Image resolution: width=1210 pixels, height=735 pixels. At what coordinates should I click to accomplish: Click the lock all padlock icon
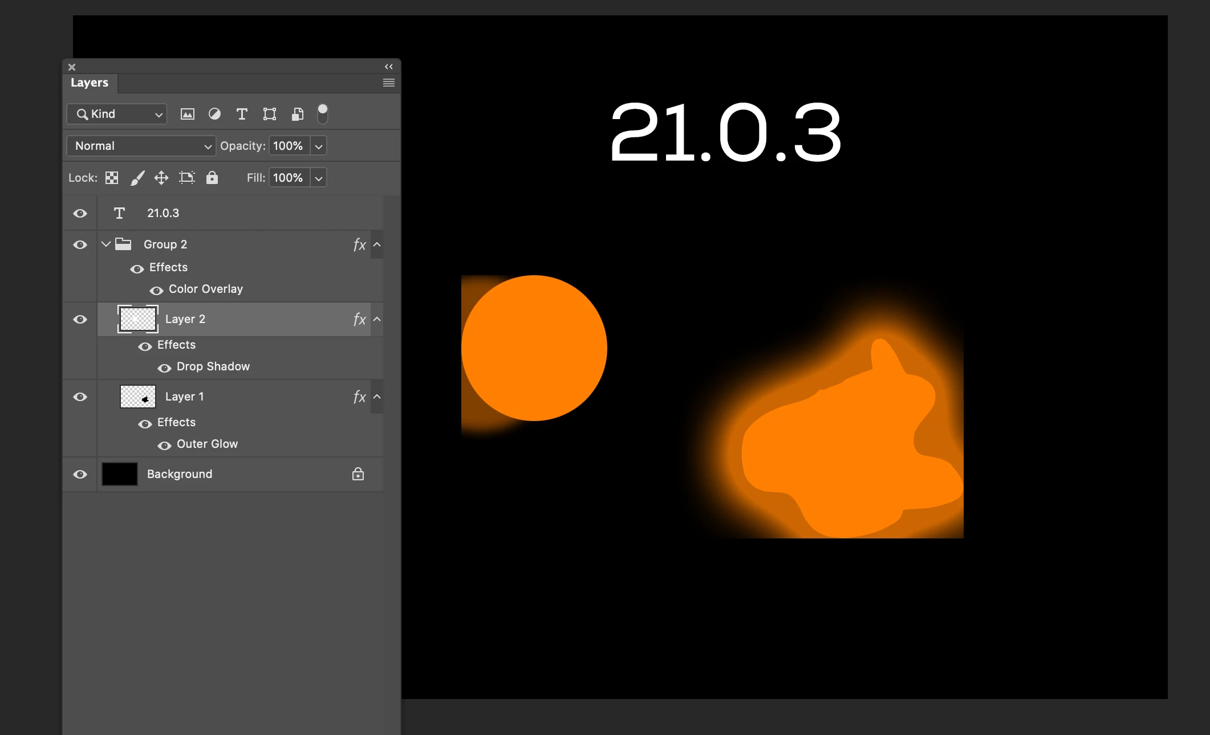212,178
